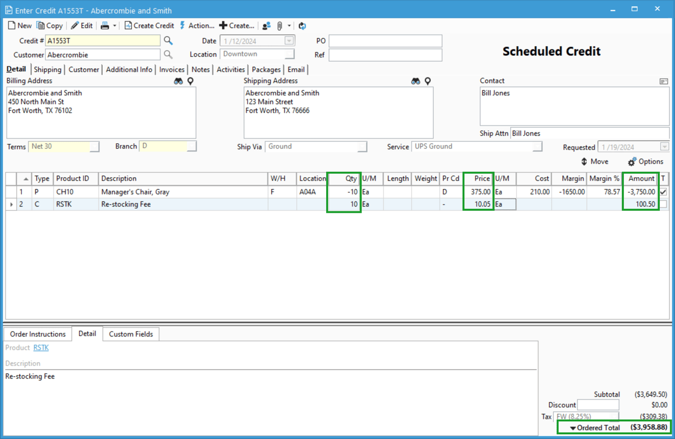Viewport: 675px width, 439px height.
Task: Open the Service dropdown
Action: click(x=538, y=146)
